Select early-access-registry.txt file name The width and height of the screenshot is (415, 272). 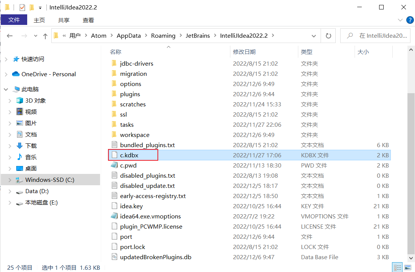[153, 196]
